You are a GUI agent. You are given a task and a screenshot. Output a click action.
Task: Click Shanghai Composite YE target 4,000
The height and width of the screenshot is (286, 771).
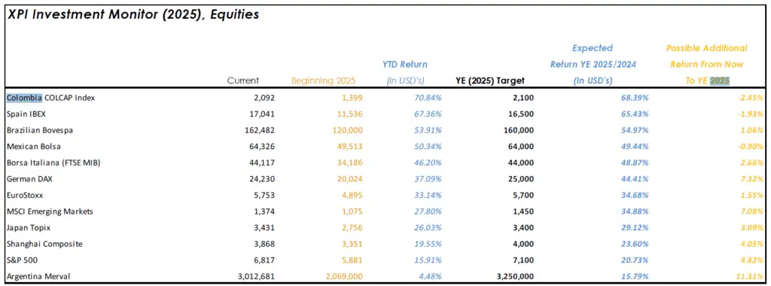click(523, 244)
